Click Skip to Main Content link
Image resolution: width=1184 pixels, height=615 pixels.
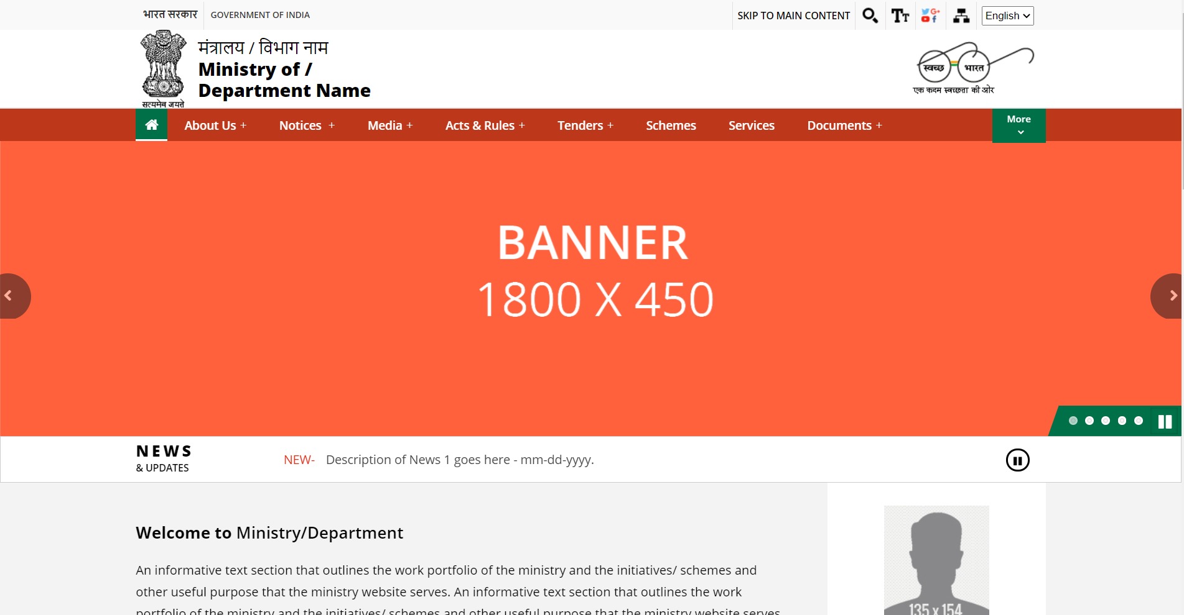[793, 16]
